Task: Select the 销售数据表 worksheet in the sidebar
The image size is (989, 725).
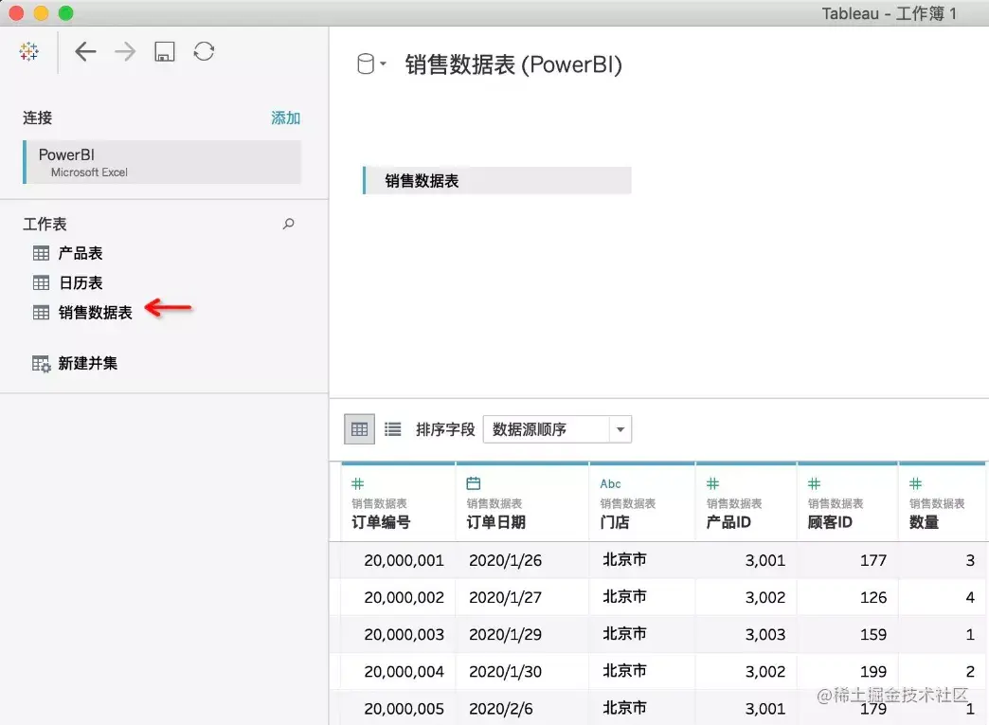Action: [96, 313]
